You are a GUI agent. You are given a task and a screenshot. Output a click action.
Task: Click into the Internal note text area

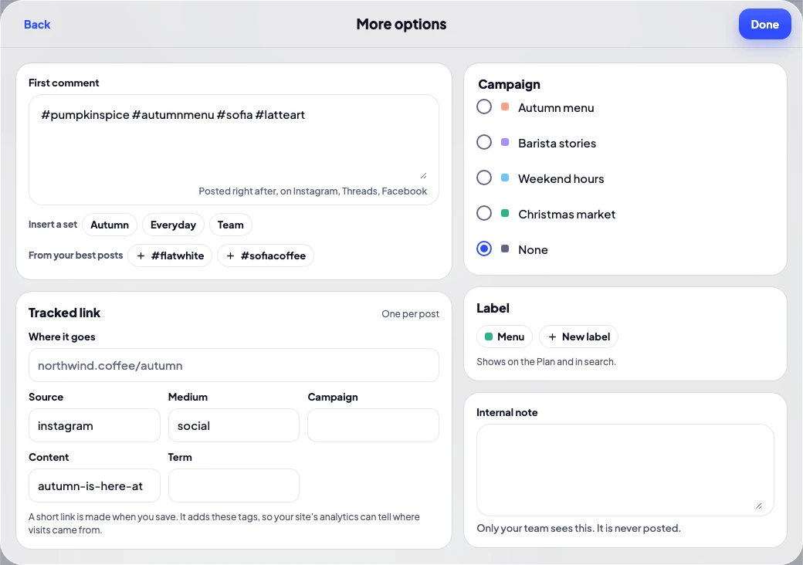click(625, 470)
